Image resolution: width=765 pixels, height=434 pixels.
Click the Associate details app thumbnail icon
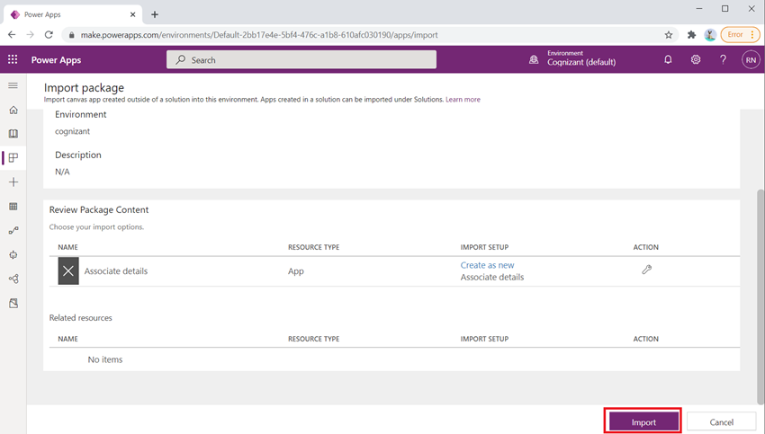point(68,270)
